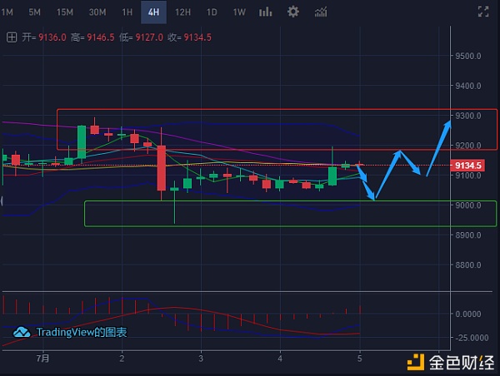Choose the 15M interval
500x376 pixels.
pos(65,12)
